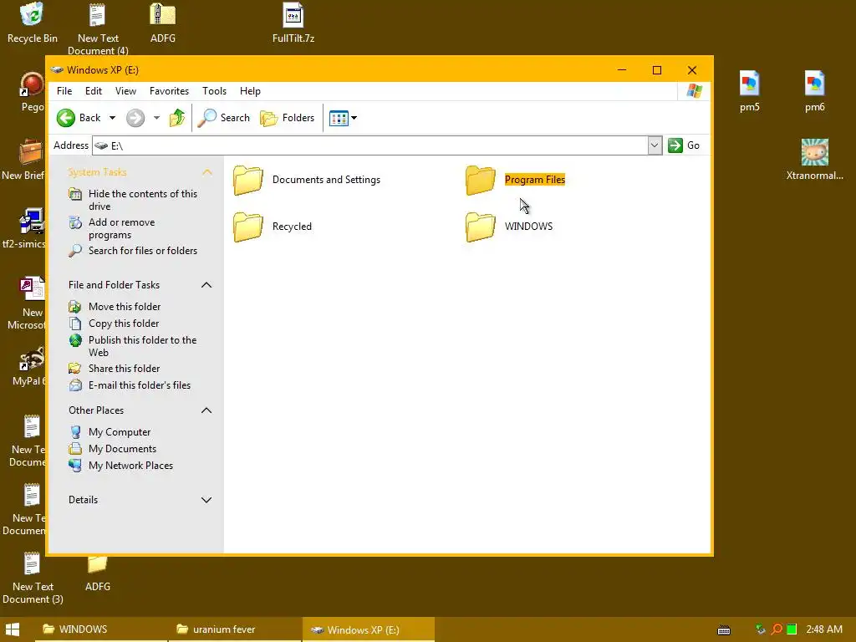Click Search for files or folders

[x=142, y=251]
